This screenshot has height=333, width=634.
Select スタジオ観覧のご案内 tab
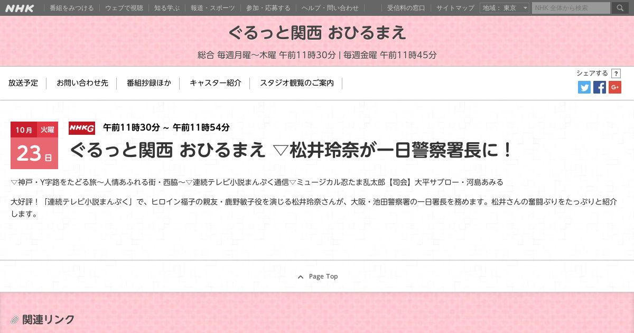(x=297, y=83)
